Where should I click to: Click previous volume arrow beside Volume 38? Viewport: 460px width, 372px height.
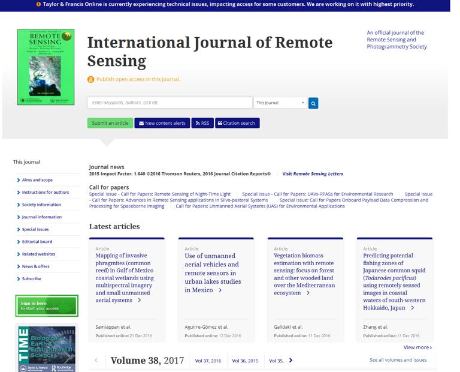(x=96, y=361)
